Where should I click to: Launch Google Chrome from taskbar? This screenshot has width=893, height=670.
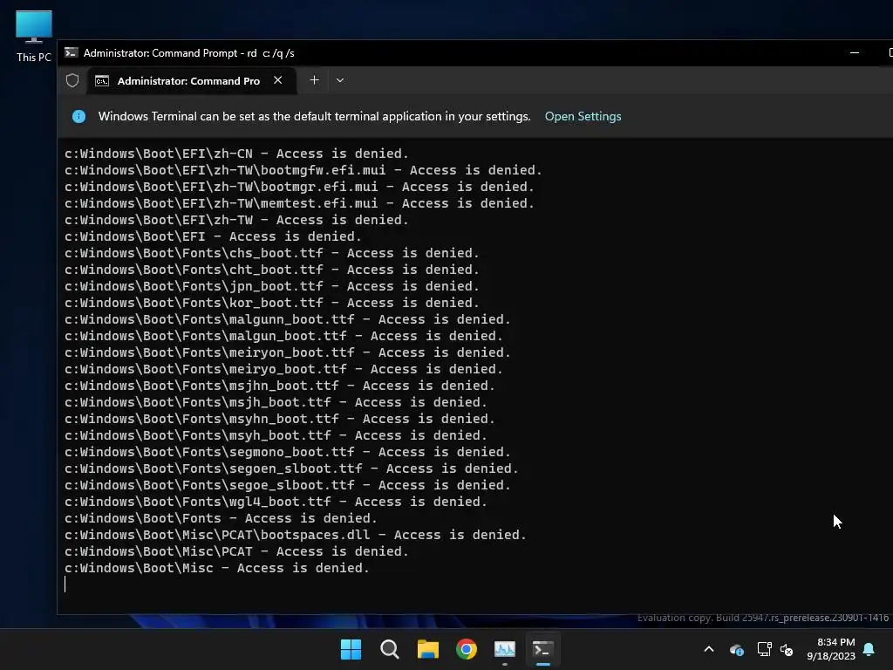(x=467, y=649)
